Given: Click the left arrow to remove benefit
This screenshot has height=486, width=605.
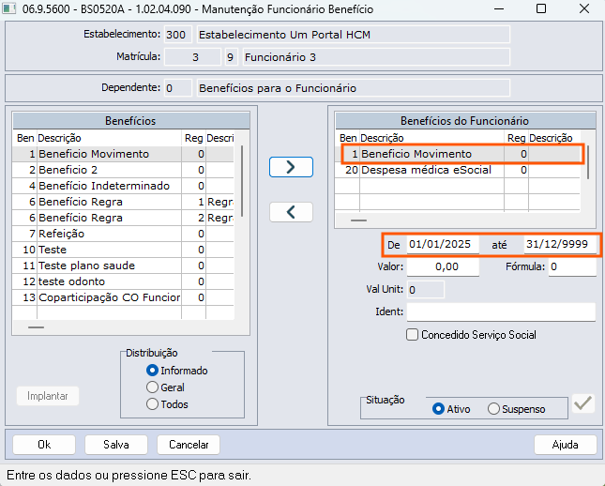Looking at the screenshot, I should click(x=291, y=212).
